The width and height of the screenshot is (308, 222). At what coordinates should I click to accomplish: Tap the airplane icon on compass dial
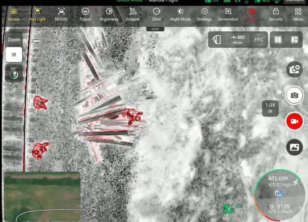(295, 182)
